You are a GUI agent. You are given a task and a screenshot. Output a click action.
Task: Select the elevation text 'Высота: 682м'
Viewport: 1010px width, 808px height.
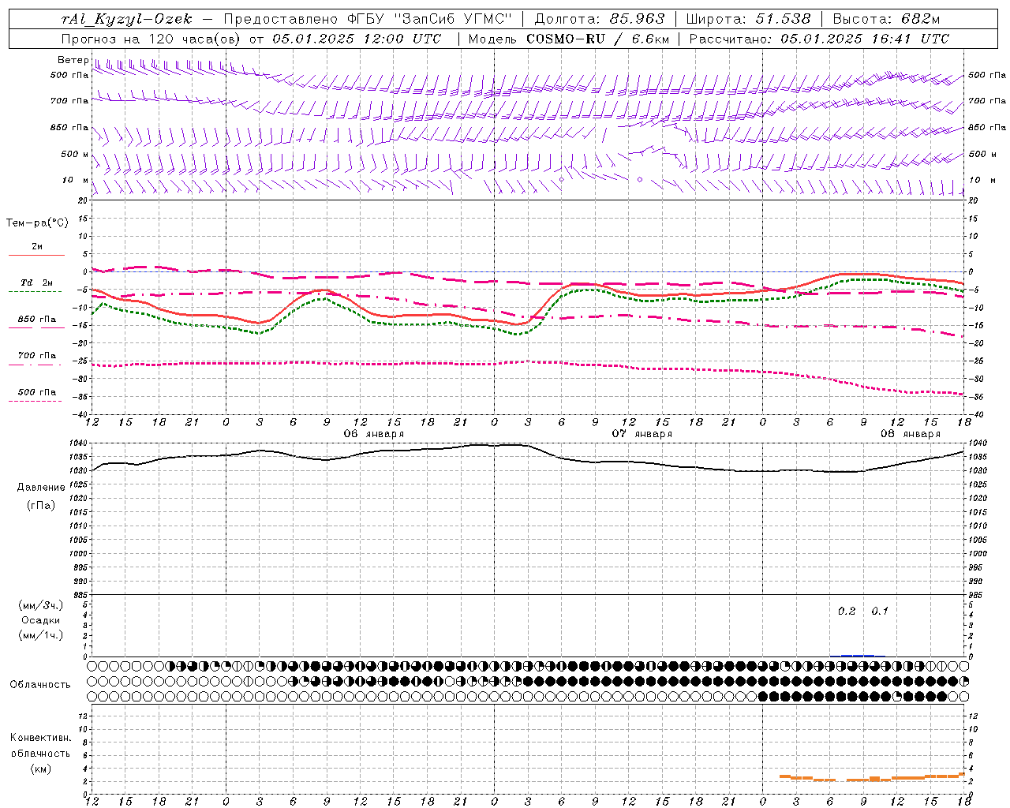[x=887, y=19]
